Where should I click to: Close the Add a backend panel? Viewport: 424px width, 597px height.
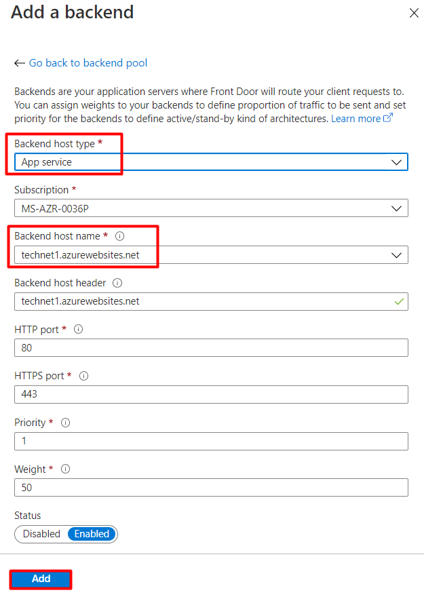[413, 13]
